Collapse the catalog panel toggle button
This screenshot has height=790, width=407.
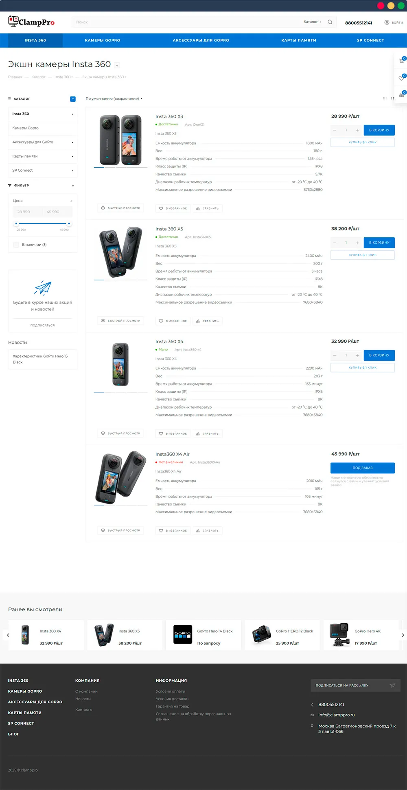(x=73, y=99)
